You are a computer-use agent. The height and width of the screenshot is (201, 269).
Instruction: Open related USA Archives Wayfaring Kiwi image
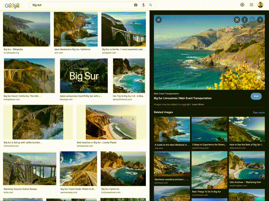click(x=247, y=165)
